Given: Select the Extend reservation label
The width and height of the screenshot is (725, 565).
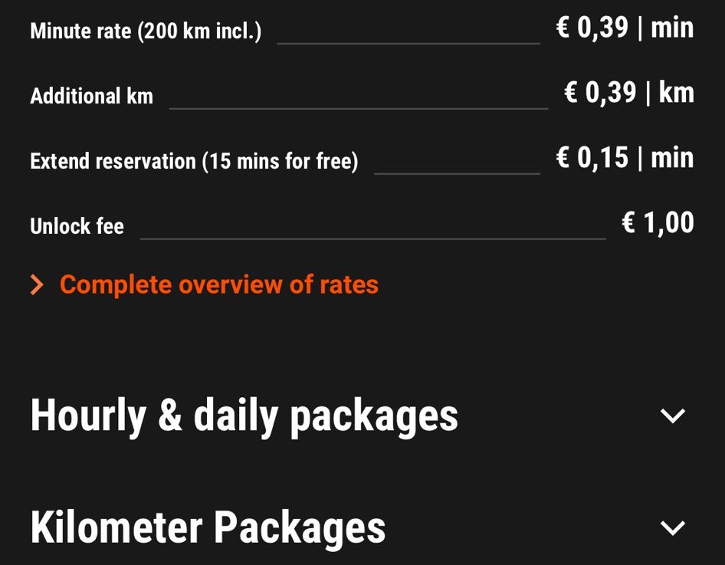Looking at the screenshot, I should pyautogui.click(x=113, y=162).
